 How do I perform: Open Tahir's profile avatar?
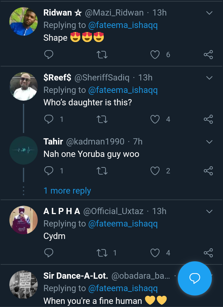24,150
